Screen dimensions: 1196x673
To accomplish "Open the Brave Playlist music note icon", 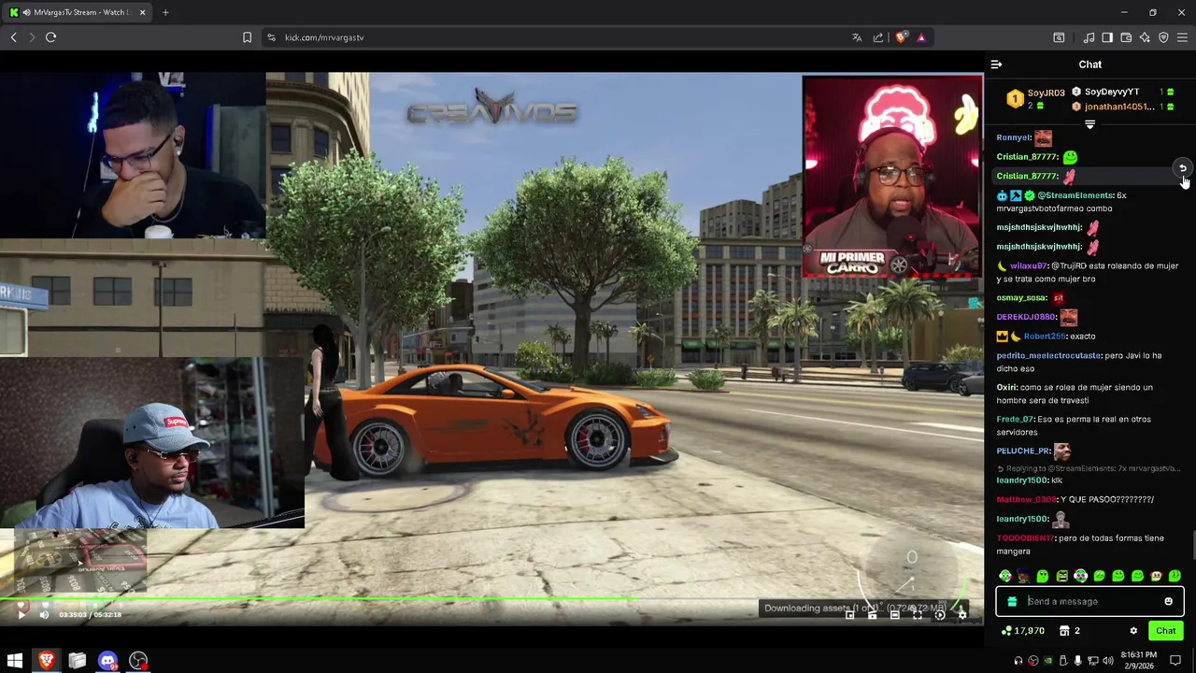I will coord(1089,37).
